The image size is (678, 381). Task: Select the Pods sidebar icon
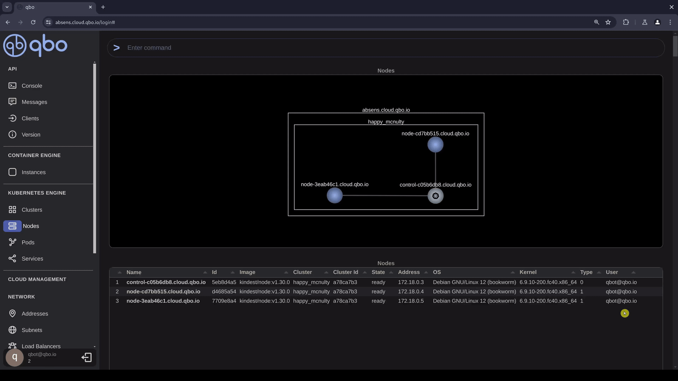pos(12,242)
